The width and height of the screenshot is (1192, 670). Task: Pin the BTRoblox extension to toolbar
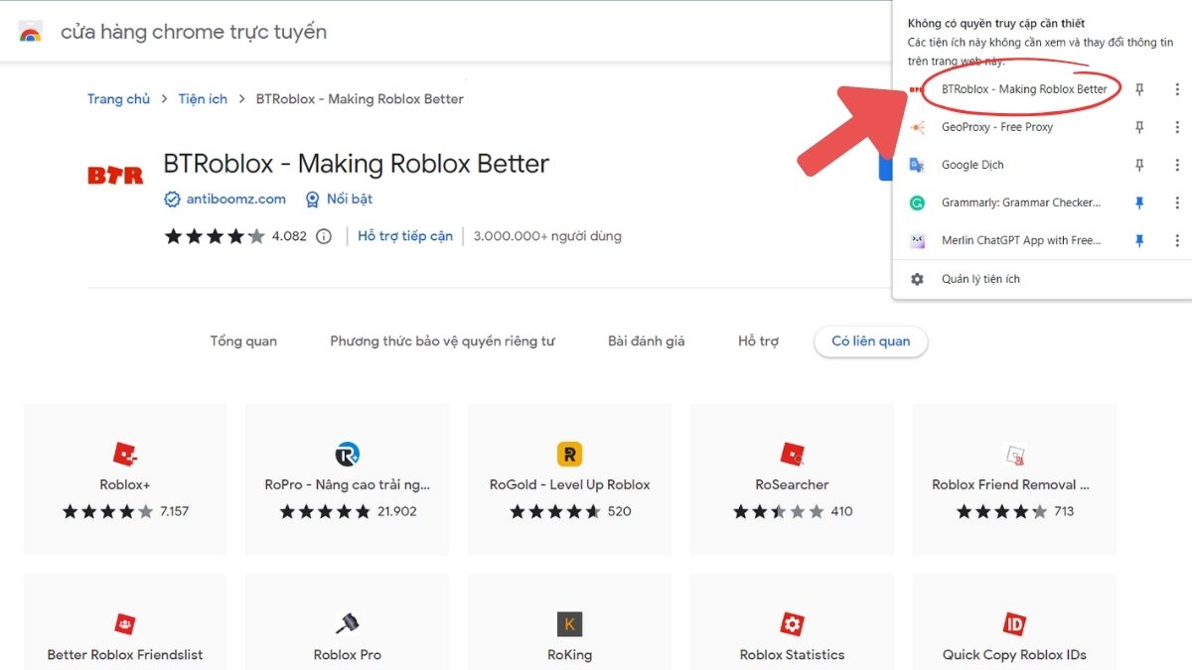(x=1139, y=89)
